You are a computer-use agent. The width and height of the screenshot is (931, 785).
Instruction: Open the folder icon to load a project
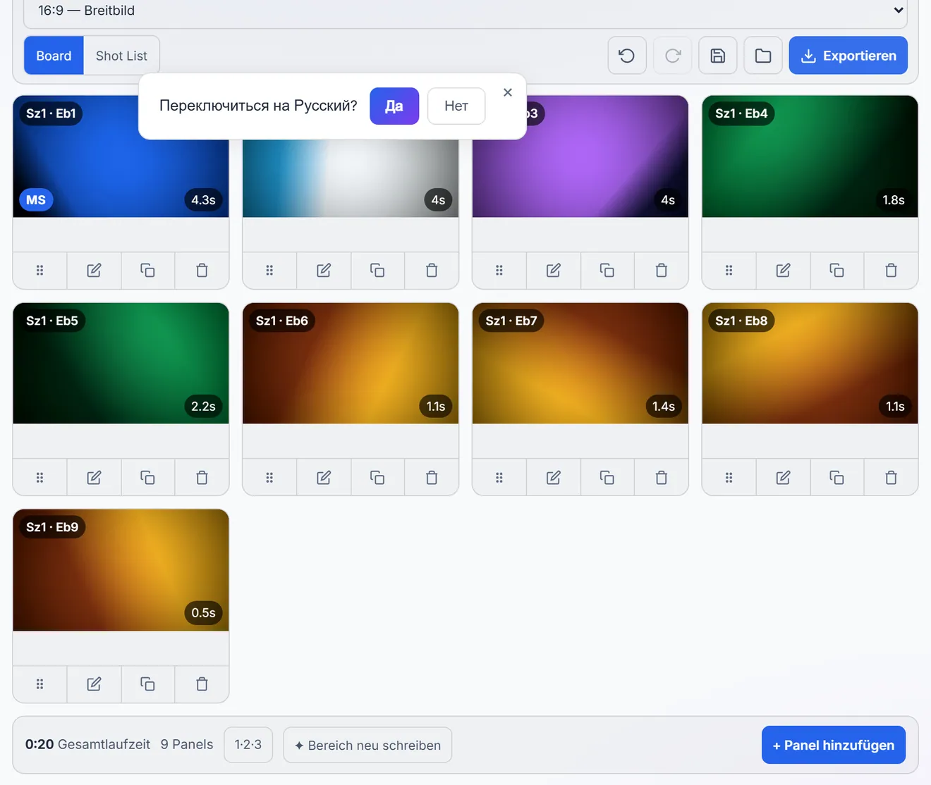point(763,56)
